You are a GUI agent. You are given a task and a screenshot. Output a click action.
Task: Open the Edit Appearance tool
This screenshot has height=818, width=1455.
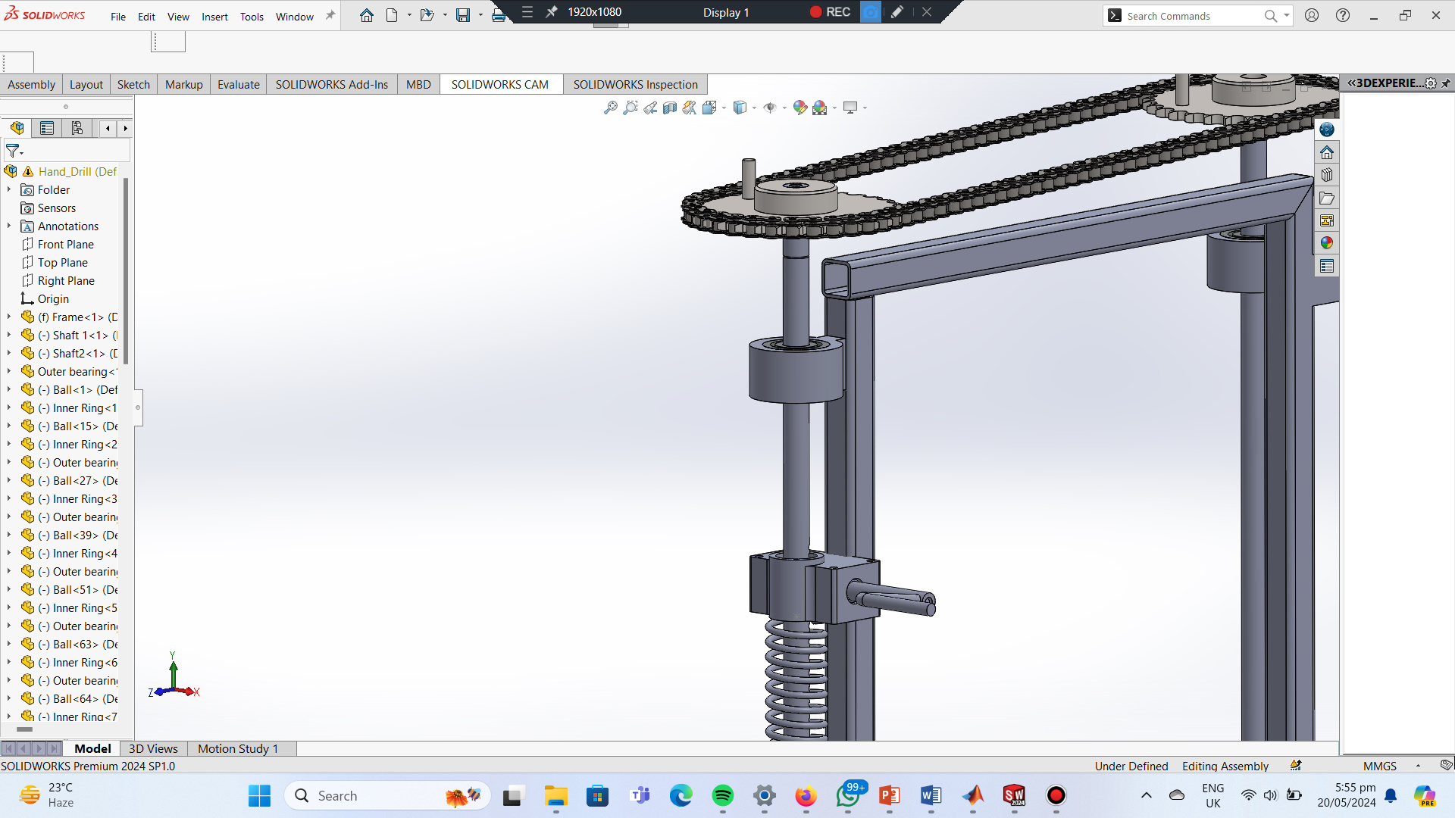click(799, 108)
